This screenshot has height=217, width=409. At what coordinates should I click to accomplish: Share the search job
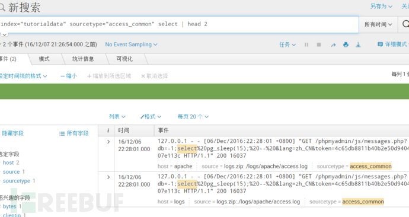[333, 45]
